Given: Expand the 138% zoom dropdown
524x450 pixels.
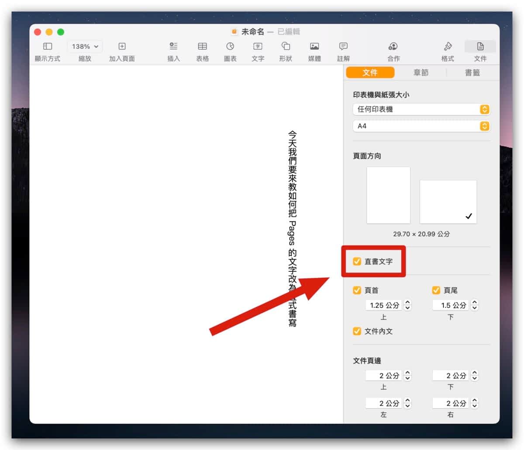Looking at the screenshot, I should [85, 46].
